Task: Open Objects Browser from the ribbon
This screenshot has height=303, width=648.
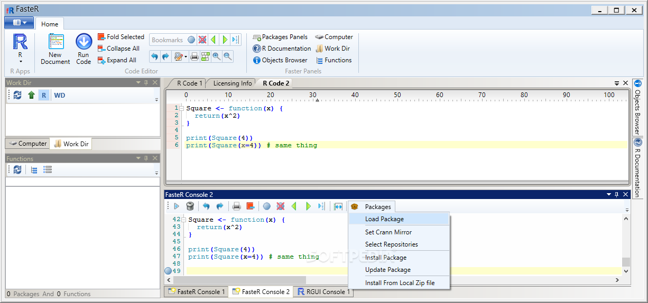Action: (280, 60)
